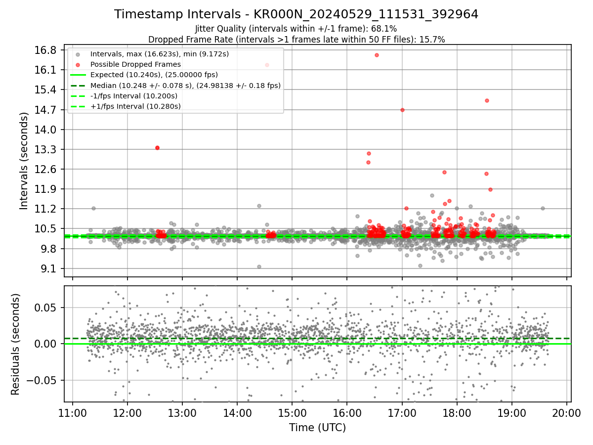
Task: Click the red point at 14.7 seconds near 17:00
Action: coord(402,110)
